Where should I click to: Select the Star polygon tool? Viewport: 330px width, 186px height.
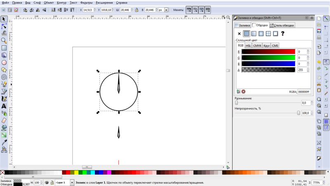point(4,70)
